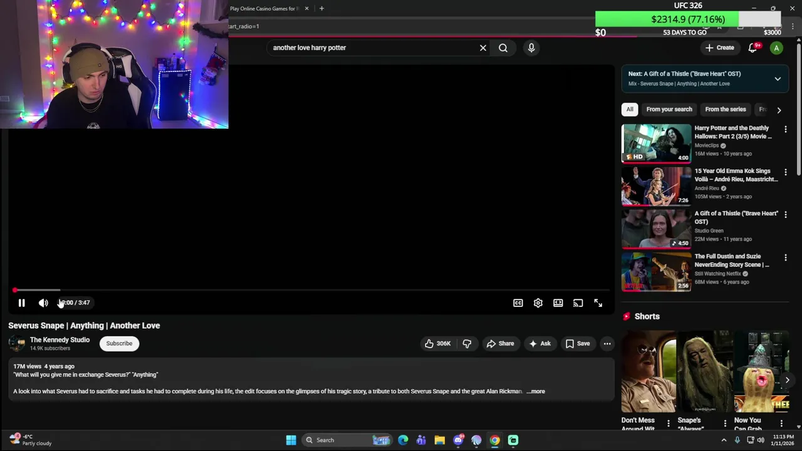Open options menu for Gift of a Thistle
This screenshot has height=451, width=802.
coord(786,214)
